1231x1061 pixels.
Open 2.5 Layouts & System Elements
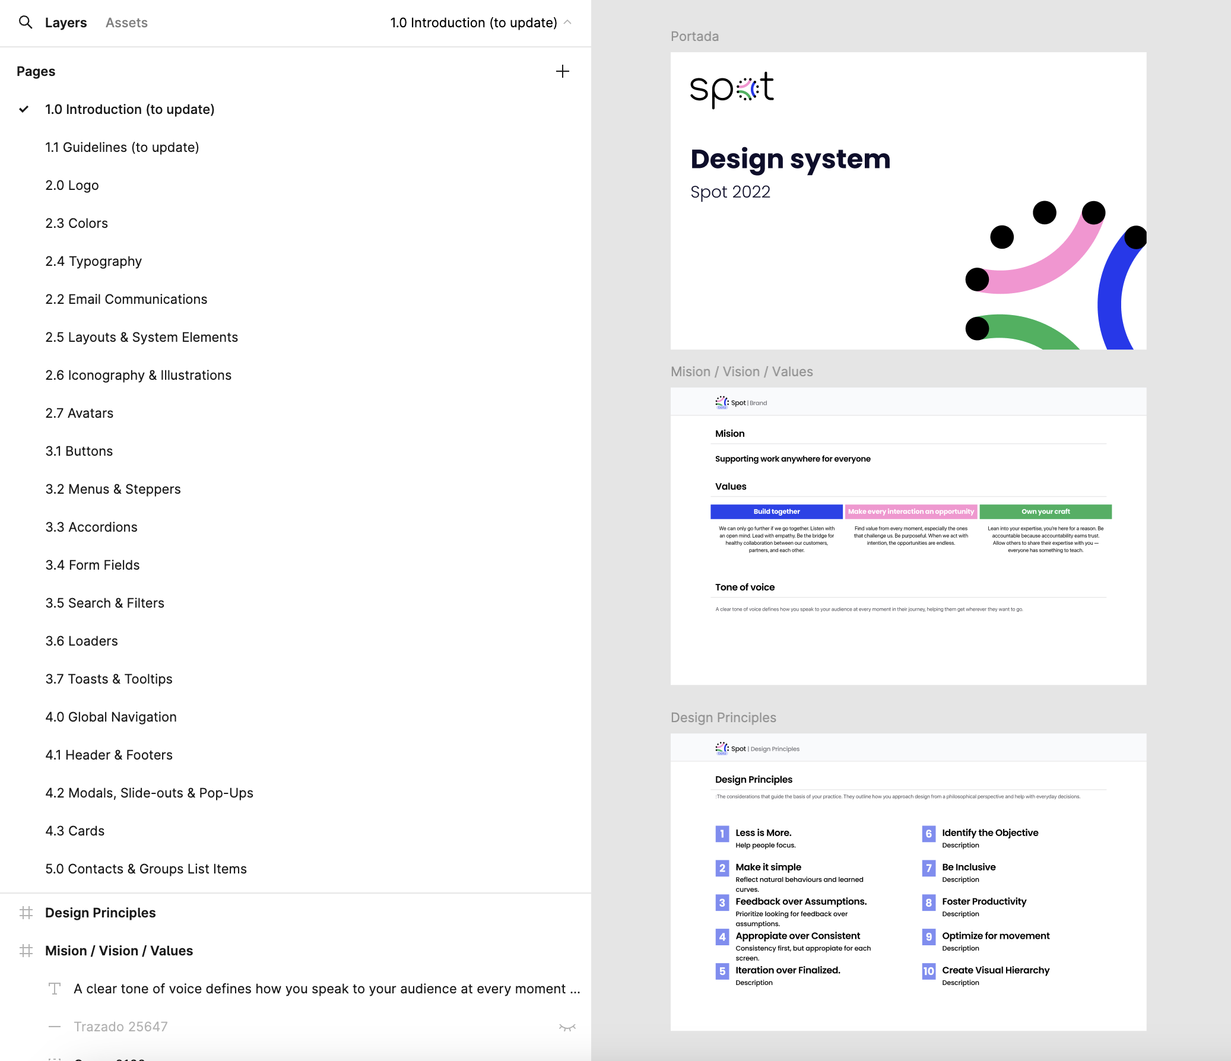pos(141,338)
